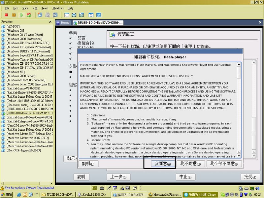Open the Windows Start button 開始
The image size is (264, 198).
pyautogui.click(x=7, y=194)
